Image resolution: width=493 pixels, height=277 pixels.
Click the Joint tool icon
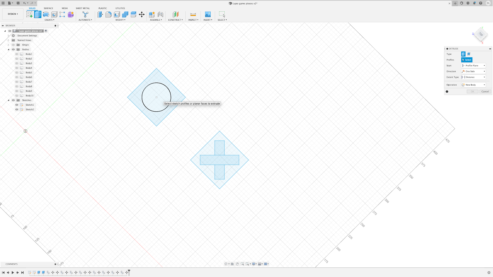(x=160, y=14)
